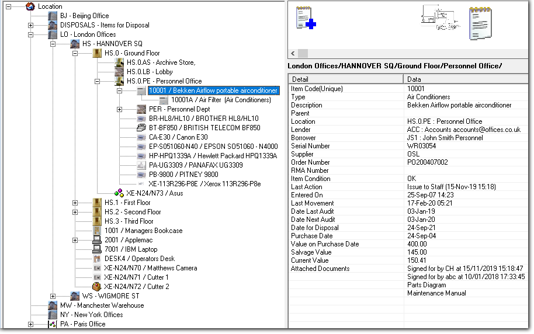Click the Bekken Airflow airconditioner icon
Viewport: 534px width, 334px height.
click(141, 91)
